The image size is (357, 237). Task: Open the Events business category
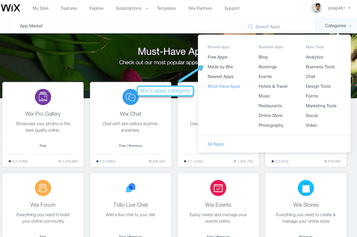click(x=265, y=77)
